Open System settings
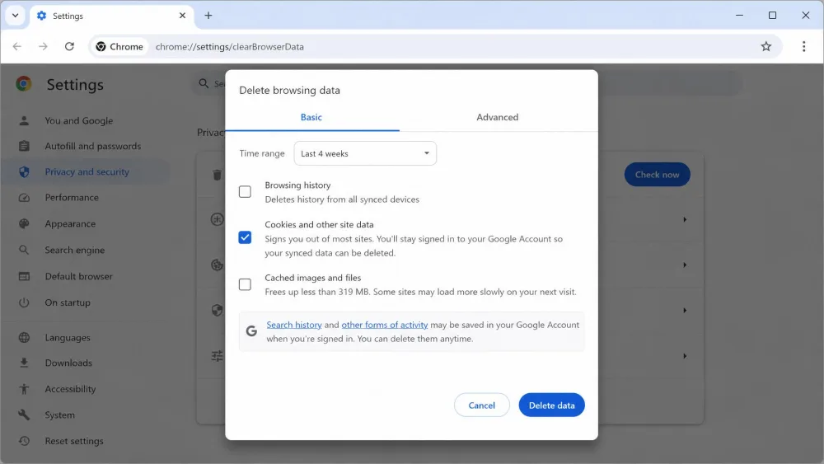Image resolution: width=824 pixels, height=464 pixels. click(x=59, y=415)
